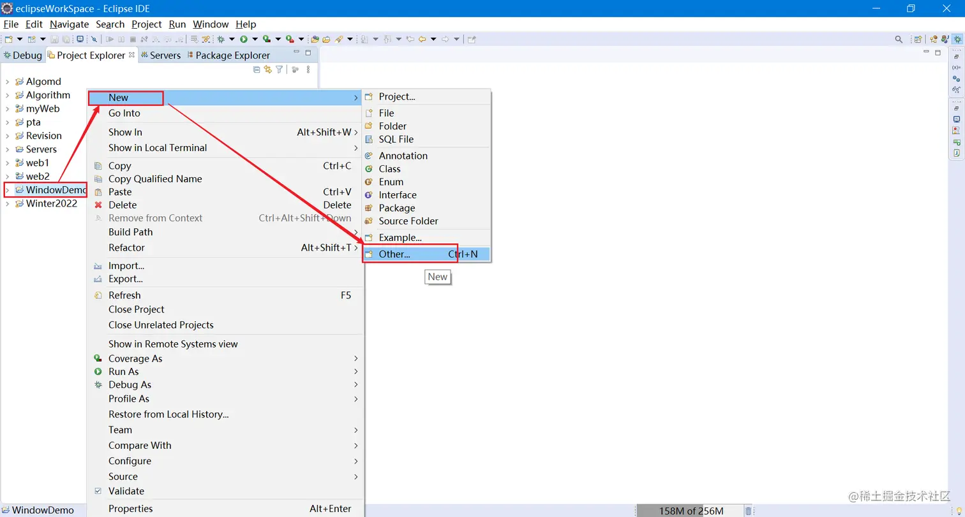
Task: Switch to the Debug view tab
Action: click(22, 55)
